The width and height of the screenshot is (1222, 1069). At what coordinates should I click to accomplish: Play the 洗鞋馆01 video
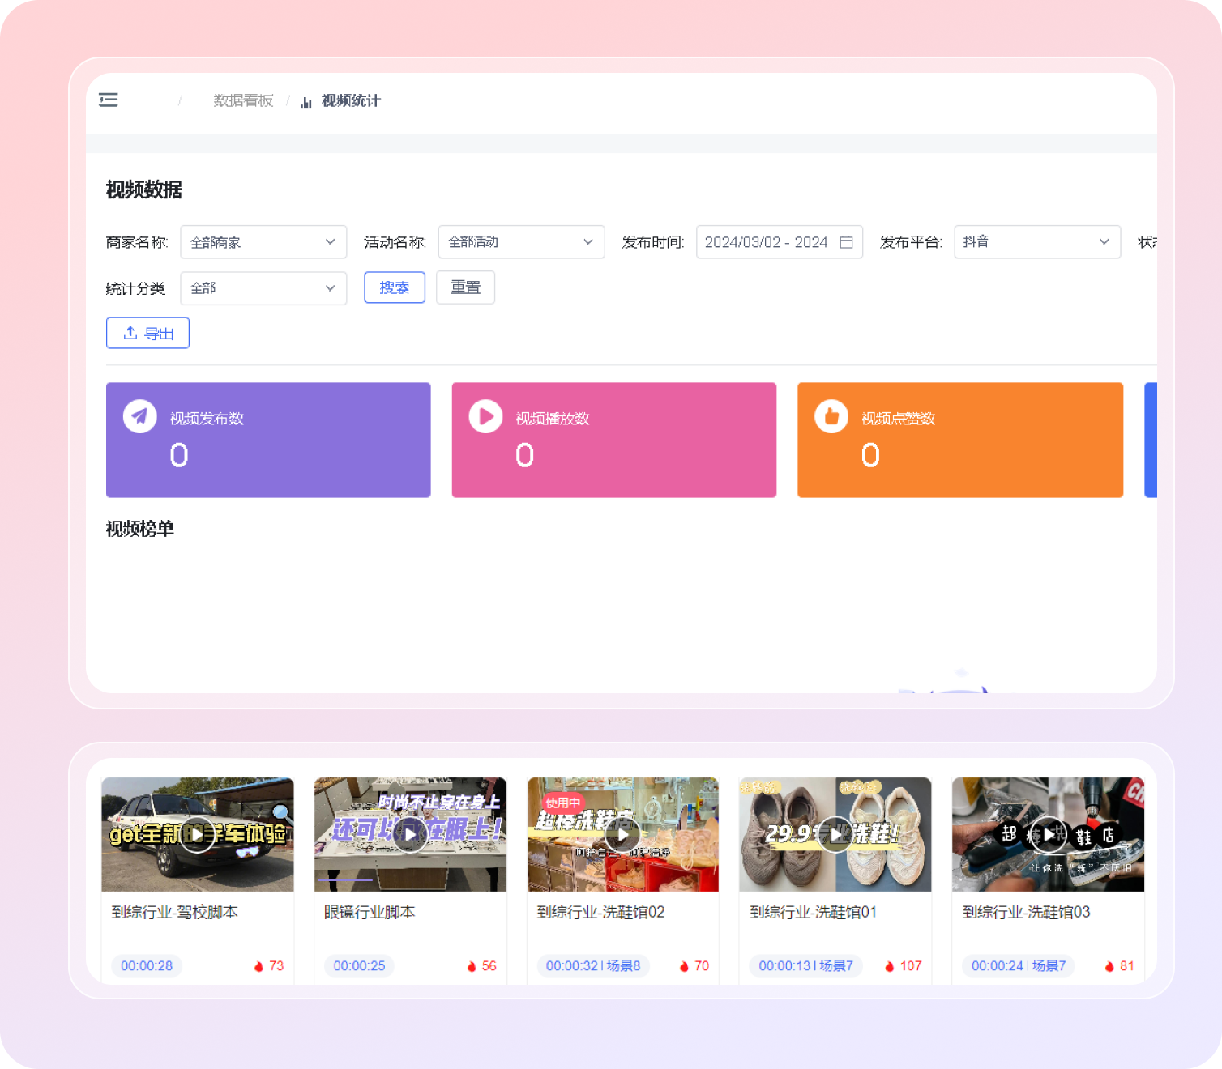(x=835, y=834)
